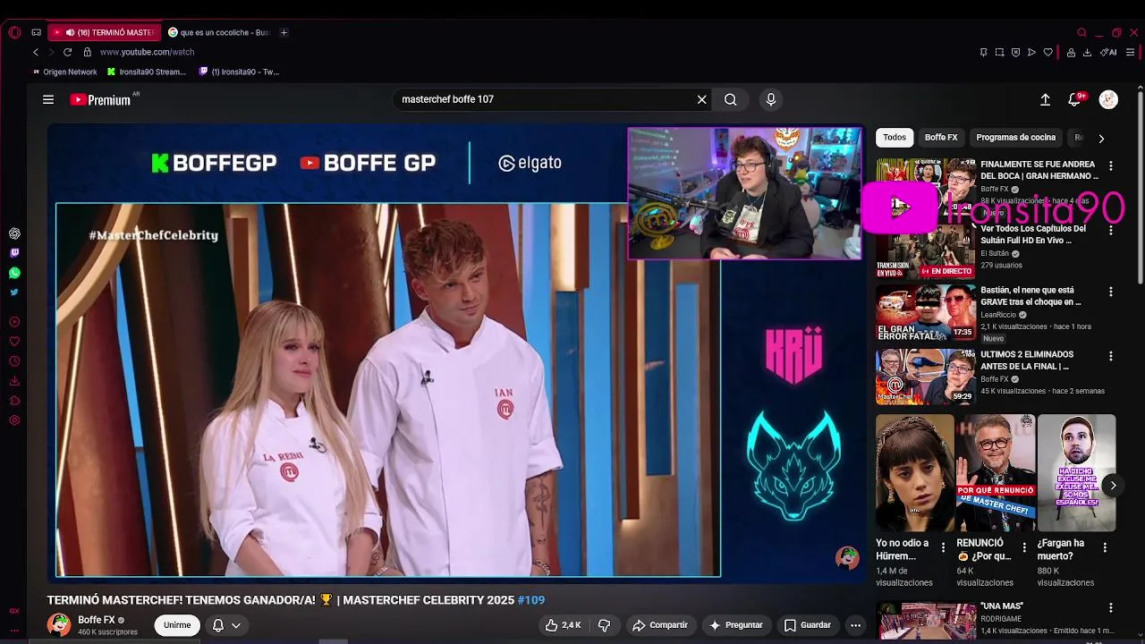
Task: Open the Ironsita90 Stream Kick bookmark
Action: 147,72
